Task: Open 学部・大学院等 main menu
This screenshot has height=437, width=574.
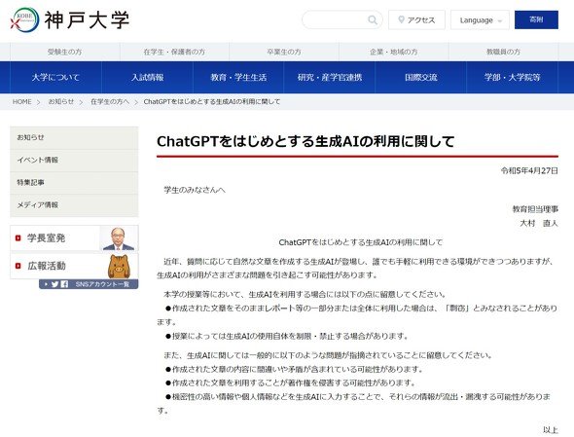Action: click(512, 77)
